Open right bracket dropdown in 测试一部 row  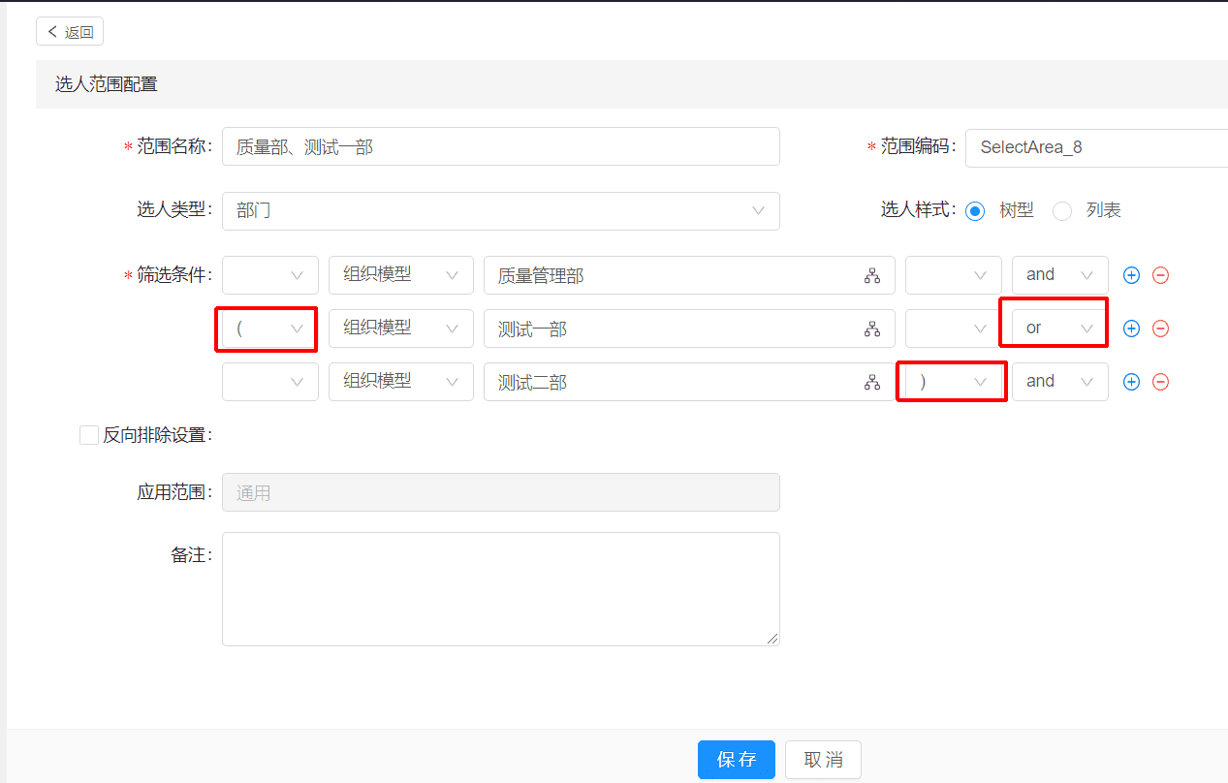[954, 329]
